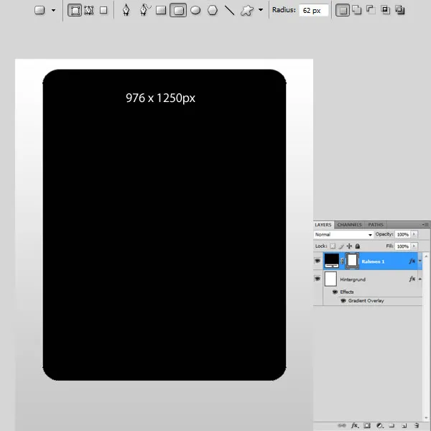431x431 pixels.
Task: Select the Hintergrund layer name
Action: [x=353, y=279]
